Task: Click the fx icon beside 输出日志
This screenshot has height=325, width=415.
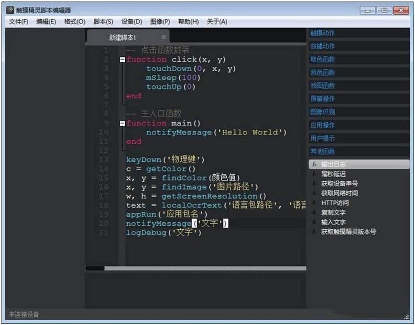Action: tap(314, 164)
